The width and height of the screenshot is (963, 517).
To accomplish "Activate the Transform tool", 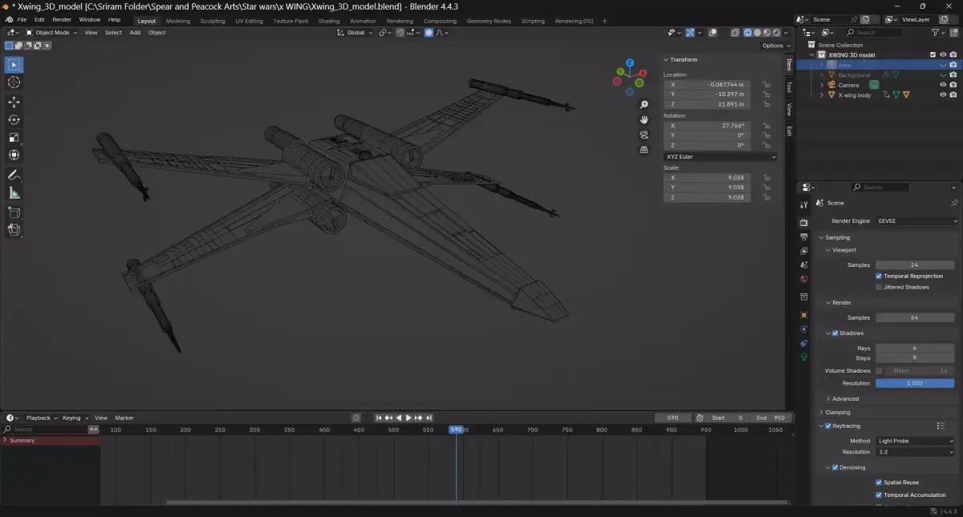I will (x=14, y=155).
